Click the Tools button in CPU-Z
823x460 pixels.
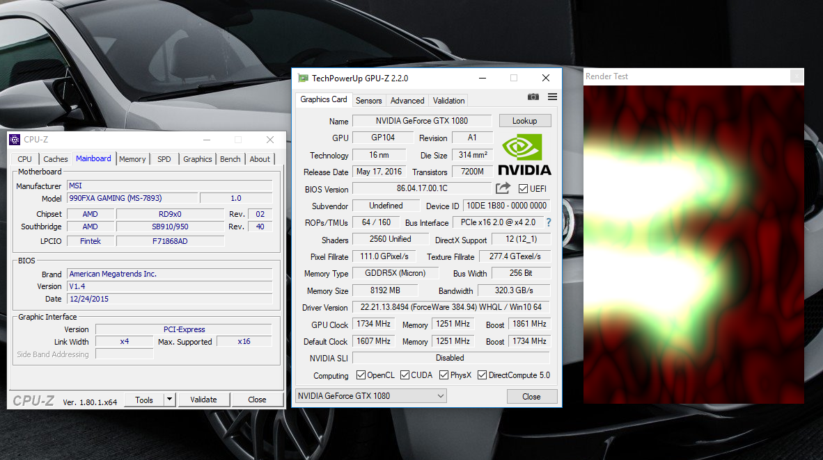(x=144, y=400)
